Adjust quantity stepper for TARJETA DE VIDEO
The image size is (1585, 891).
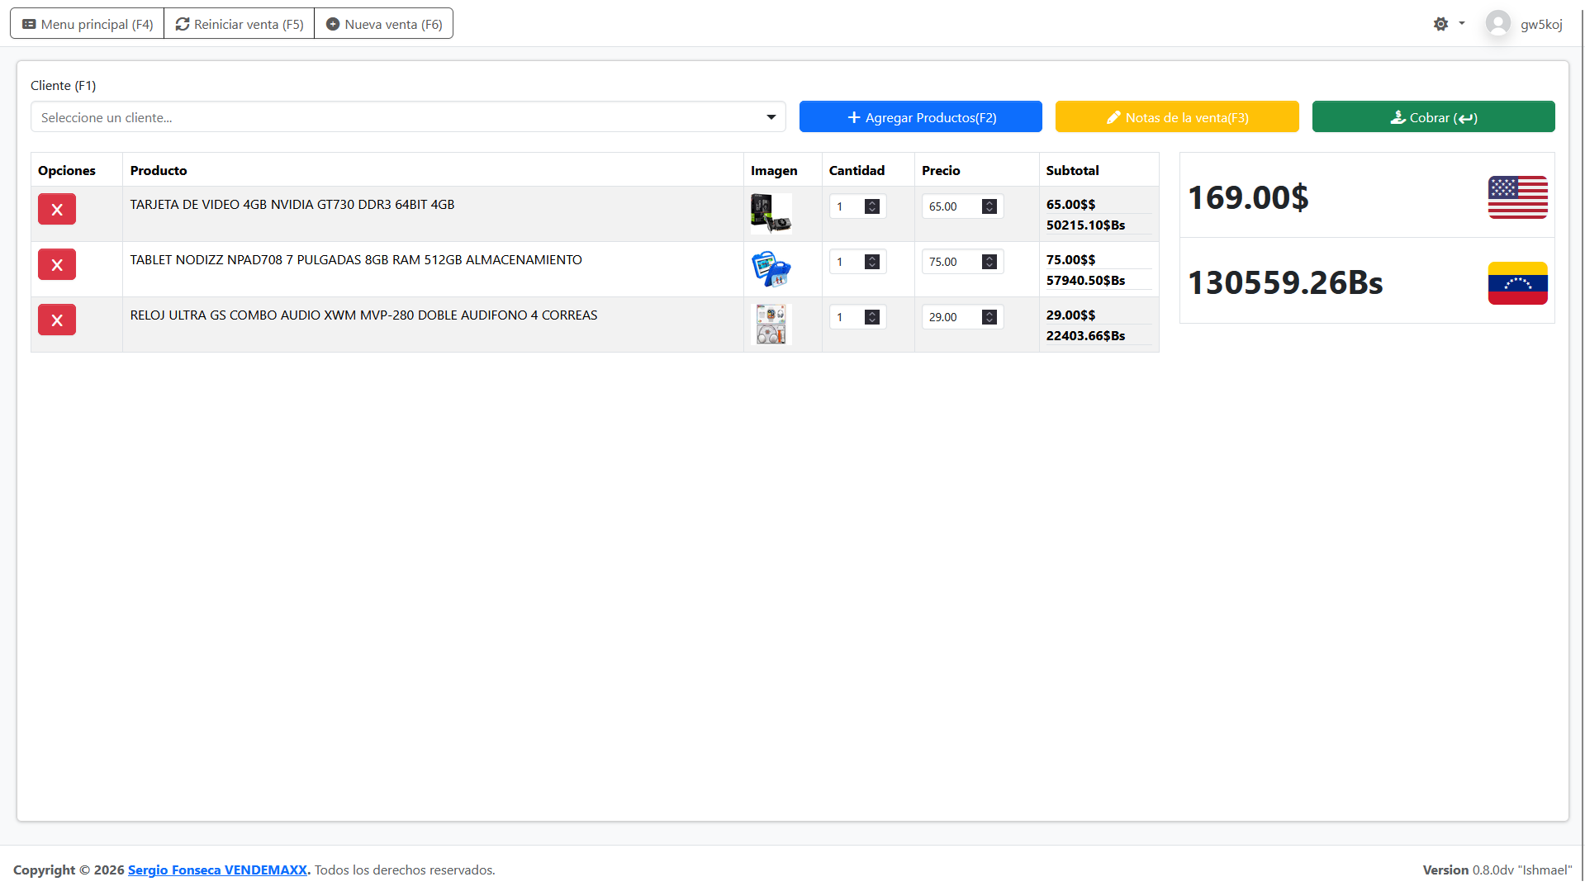(872, 206)
